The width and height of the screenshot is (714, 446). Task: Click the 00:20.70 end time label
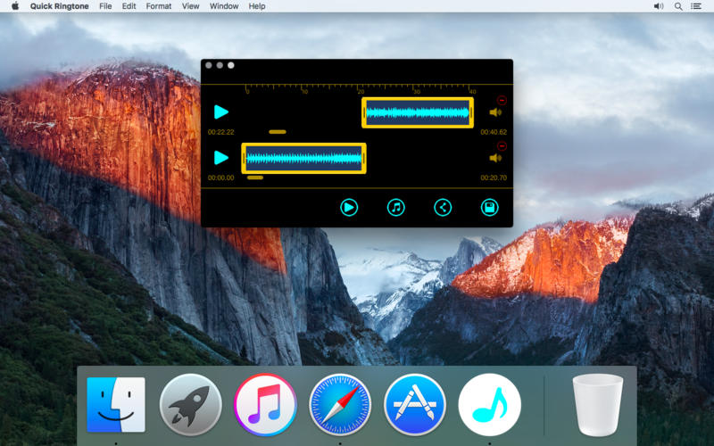pyautogui.click(x=494, y=178)
